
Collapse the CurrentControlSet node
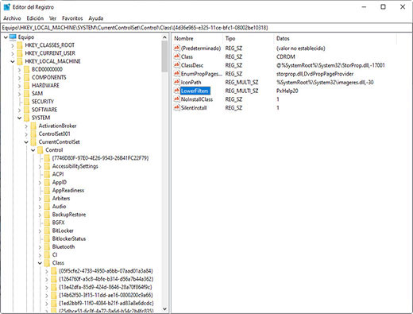(26, 142)
